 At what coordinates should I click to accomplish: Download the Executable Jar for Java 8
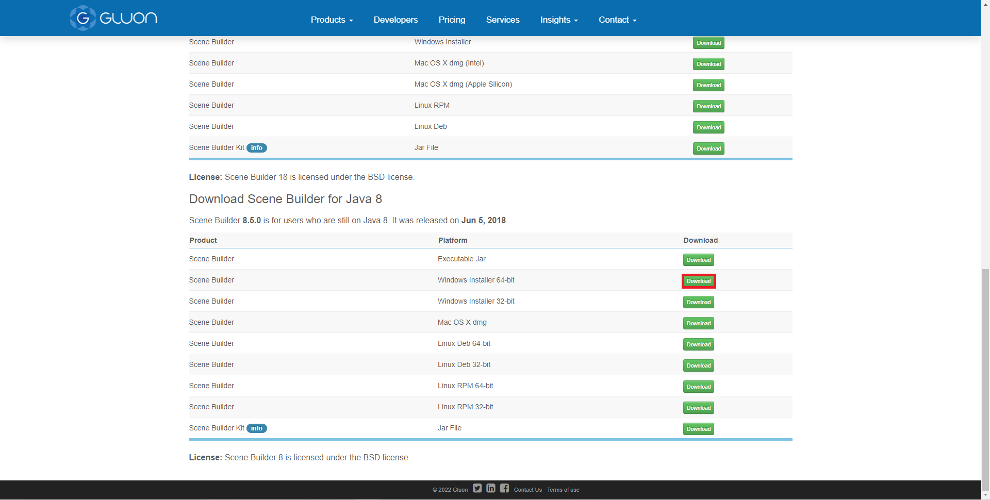[x=699, y=260]
